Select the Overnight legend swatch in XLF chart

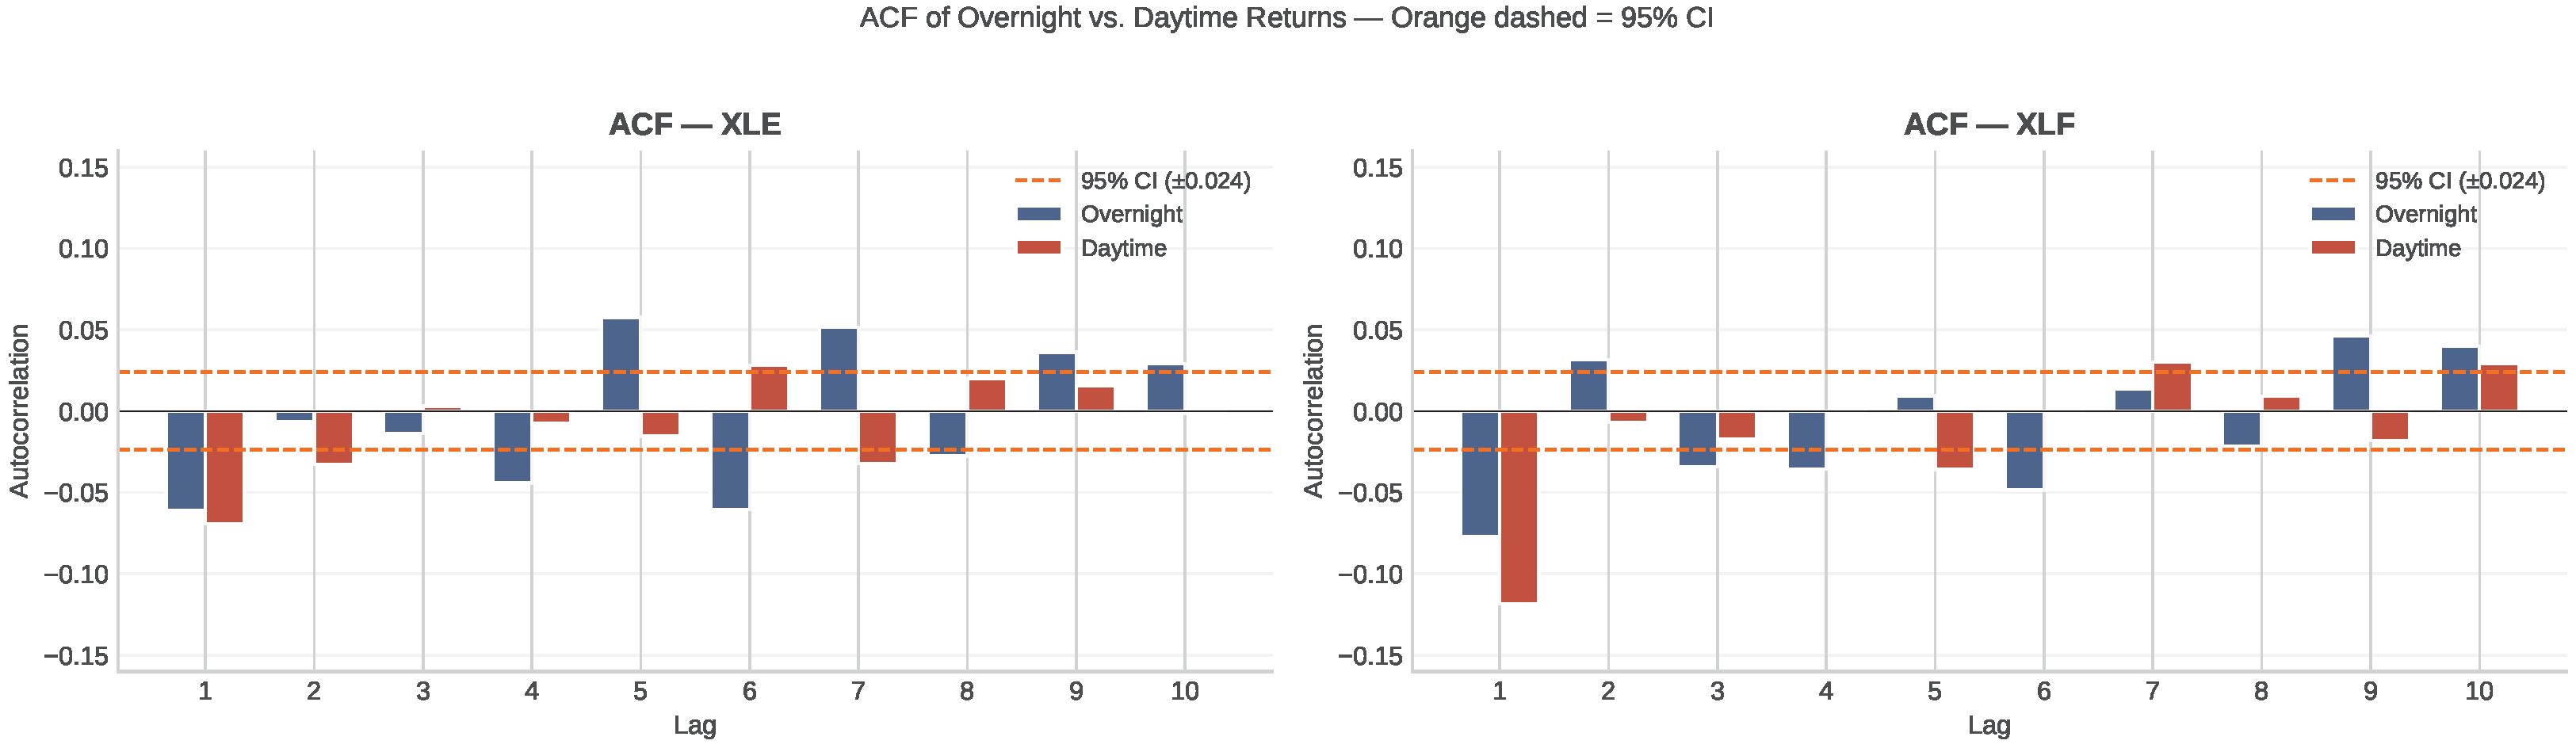(x=2333, y=214)
